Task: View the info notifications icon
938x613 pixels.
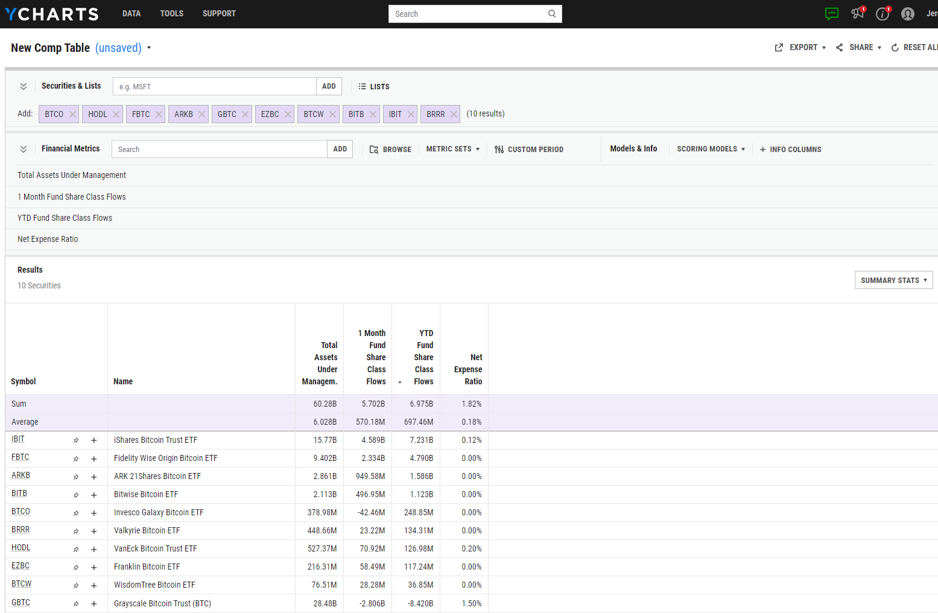Action: click(x=883, y=13)
